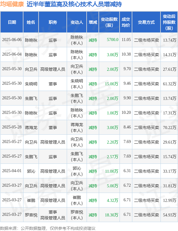
Task: Click the 职务 column header
Action: coord(53,22)
